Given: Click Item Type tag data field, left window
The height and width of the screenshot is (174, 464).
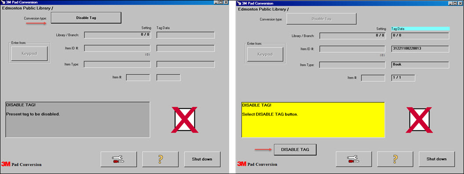Looking at the screenshot, I should [x=186, y=64].
